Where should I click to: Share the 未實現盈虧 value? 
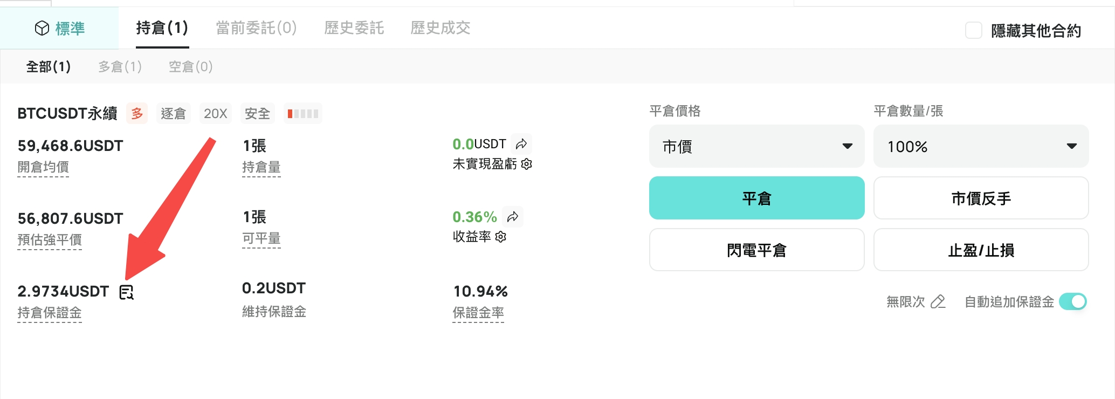[521, 144]
